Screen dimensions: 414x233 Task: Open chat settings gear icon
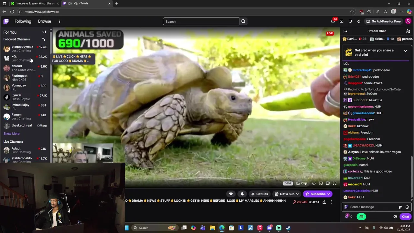click(x=395, y=216)
